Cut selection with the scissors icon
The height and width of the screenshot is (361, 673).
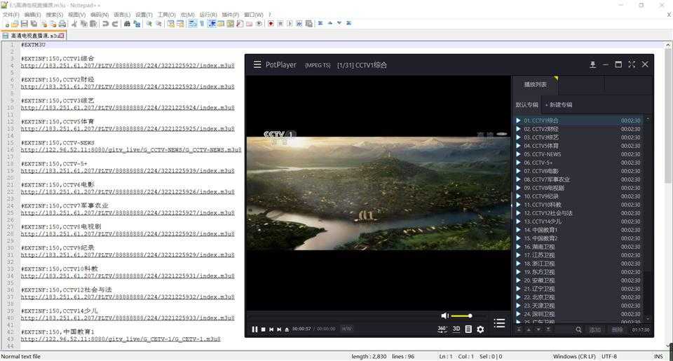coord(74,24)
